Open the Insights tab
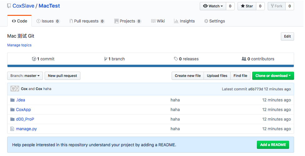Viewport: 305px width, 156px height. pyautogui.click(x=184, y=21)
